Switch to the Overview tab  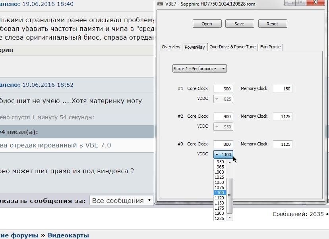point(171,47)
